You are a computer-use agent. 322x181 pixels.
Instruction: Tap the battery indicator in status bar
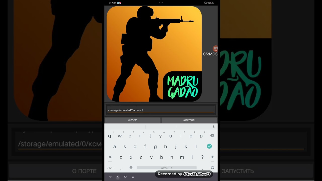click(212, 3)
